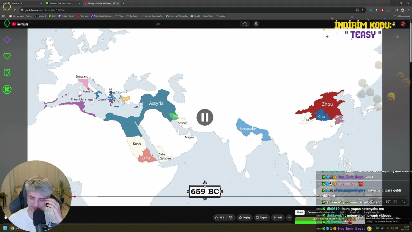Click the YouTube Premium logo
Viewport: 412px width, 232px height.
20,24
